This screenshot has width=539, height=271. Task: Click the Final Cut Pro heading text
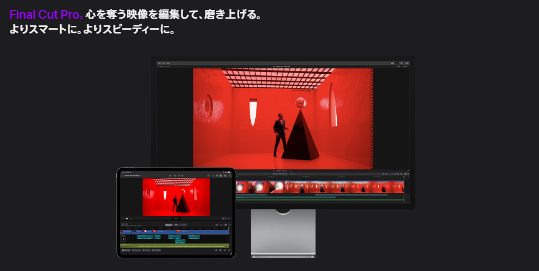[x=45, y=15]
